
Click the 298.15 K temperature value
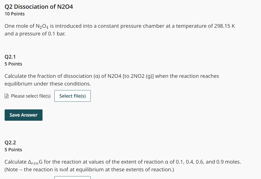click(x=224, y=26)
